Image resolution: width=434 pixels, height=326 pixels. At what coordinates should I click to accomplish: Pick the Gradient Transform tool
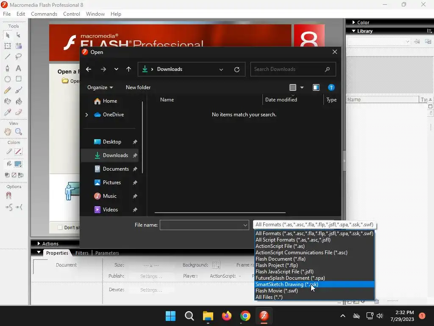click(19, 46)
